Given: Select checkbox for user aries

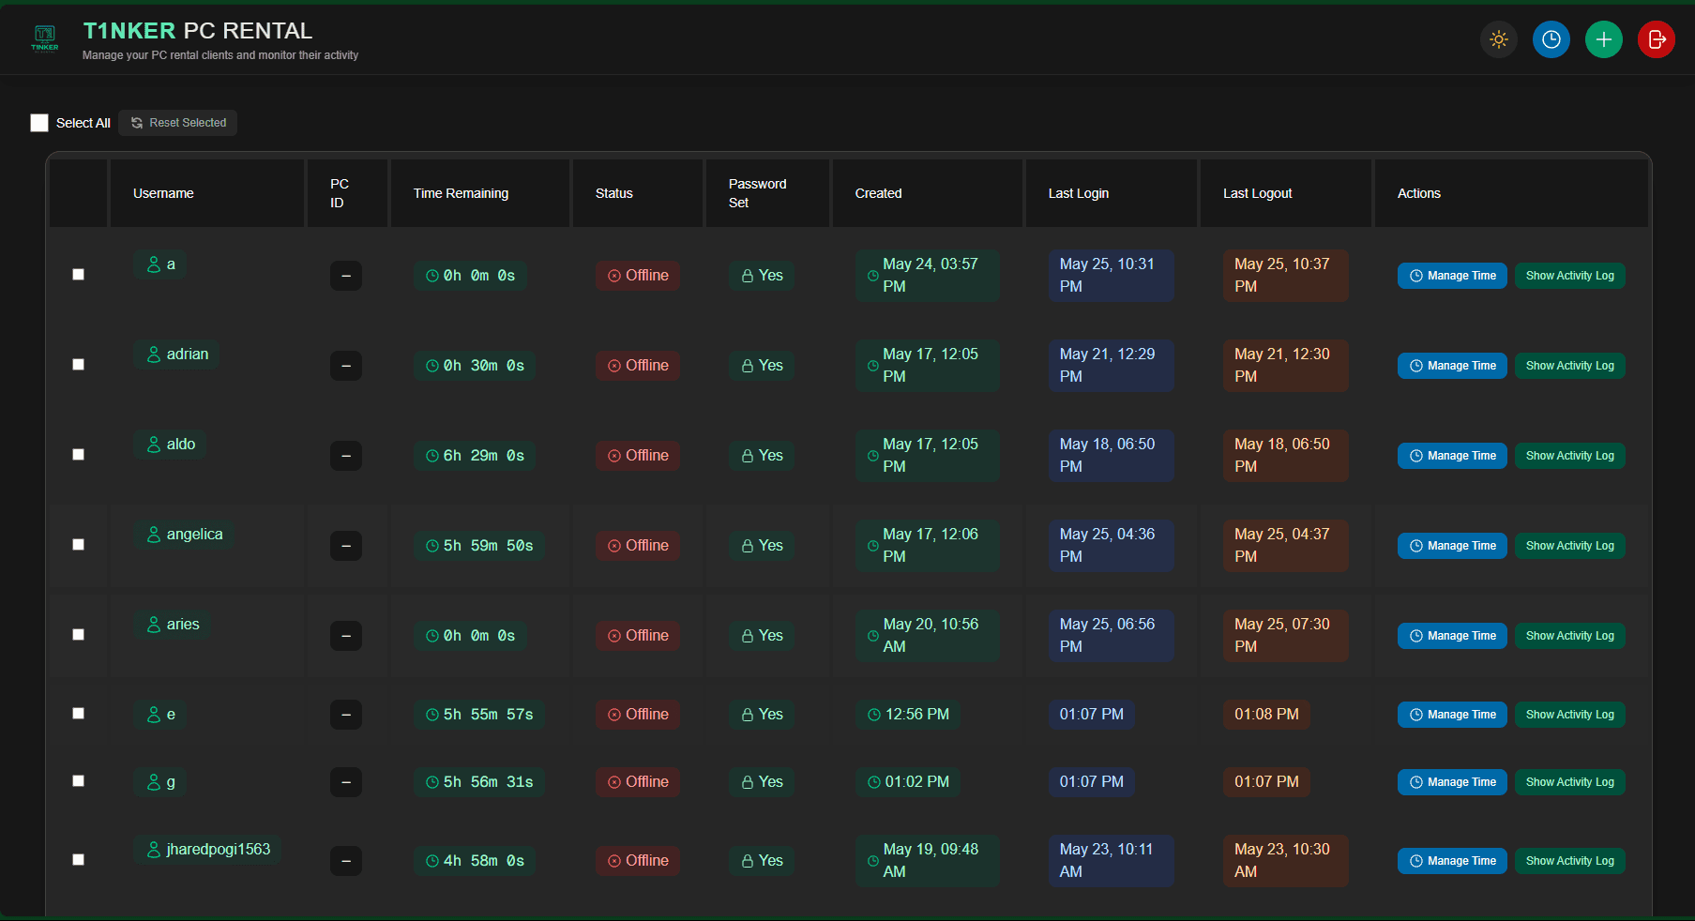Looking at the screenshot, I should (79, 635).
